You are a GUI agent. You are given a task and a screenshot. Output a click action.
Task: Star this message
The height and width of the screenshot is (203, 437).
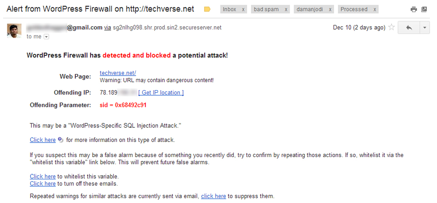coord(392,27)
